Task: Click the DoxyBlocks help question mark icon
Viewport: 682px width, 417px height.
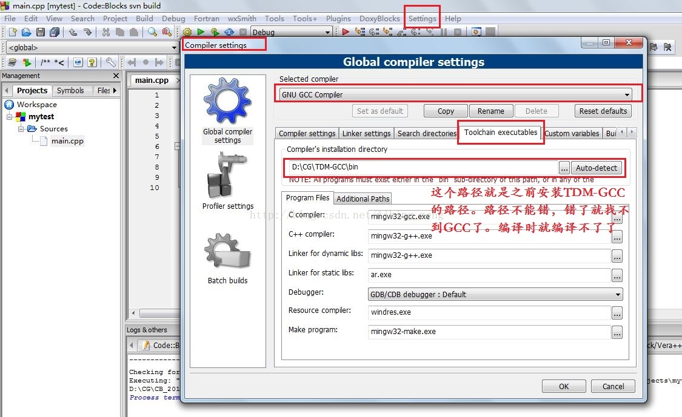Action: point(92,62)
